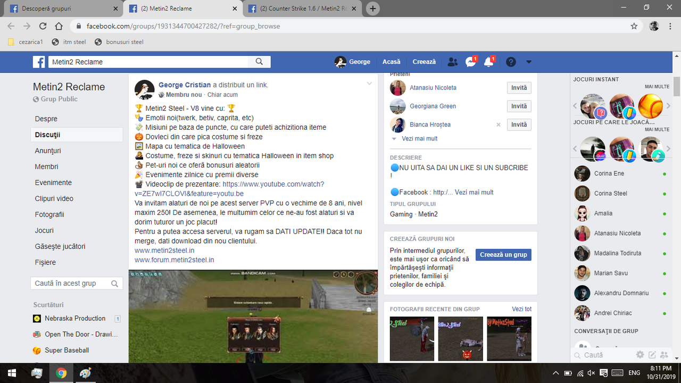Viewport: 681px width, 383px height.
Task: Open the post options chevron on George Cristian's post
Action: (x=370, y=84)
